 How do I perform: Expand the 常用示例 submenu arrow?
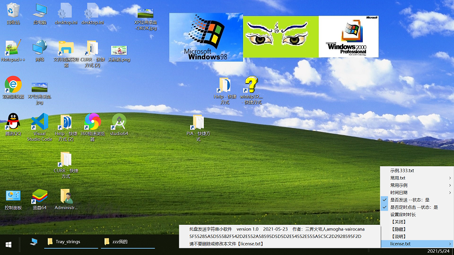450,185
